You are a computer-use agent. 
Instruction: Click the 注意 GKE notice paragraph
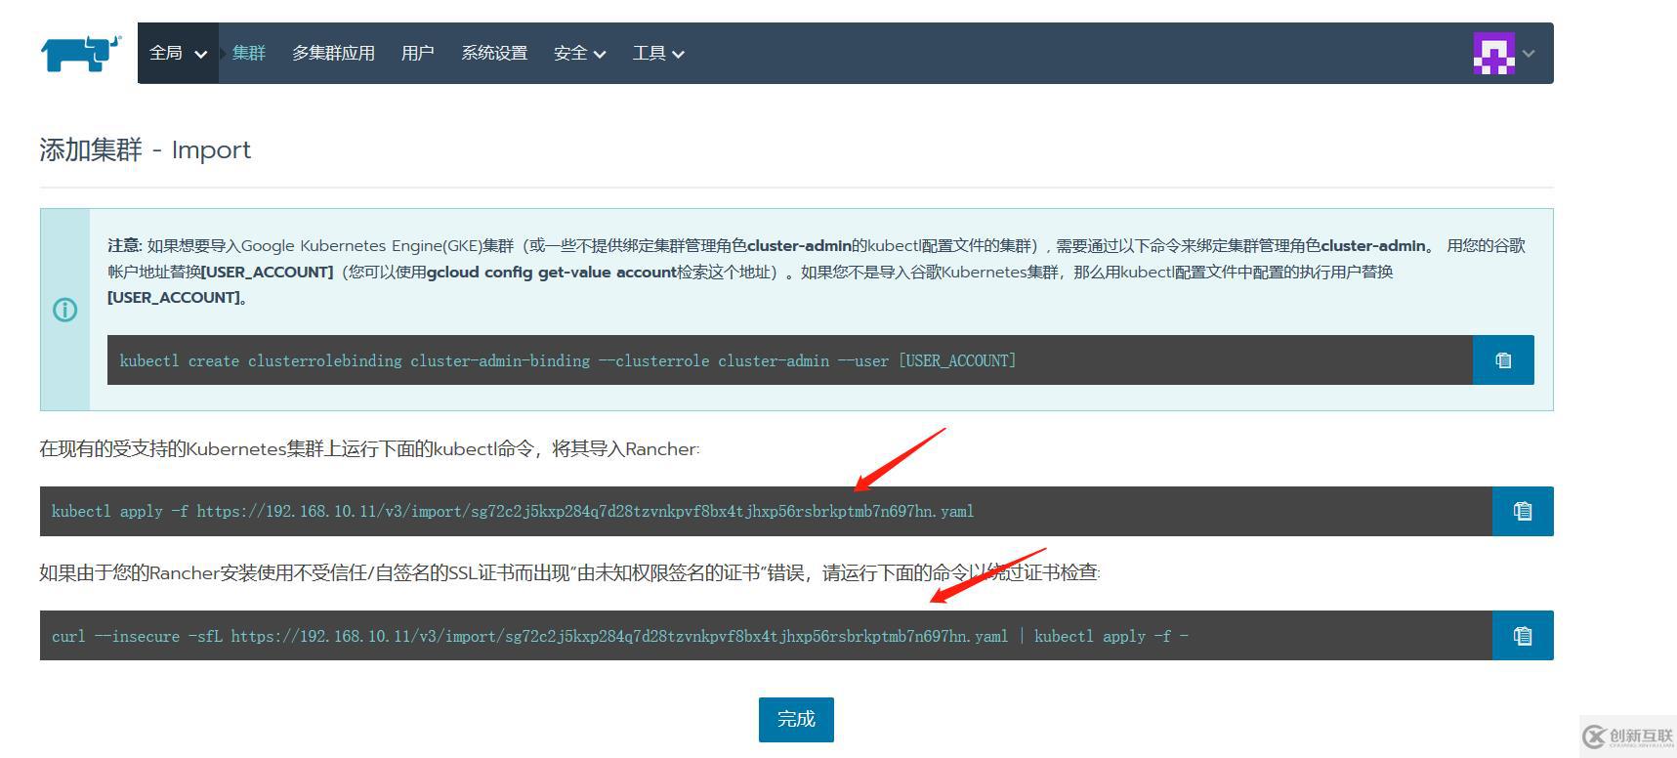click(x=817, y=272)
